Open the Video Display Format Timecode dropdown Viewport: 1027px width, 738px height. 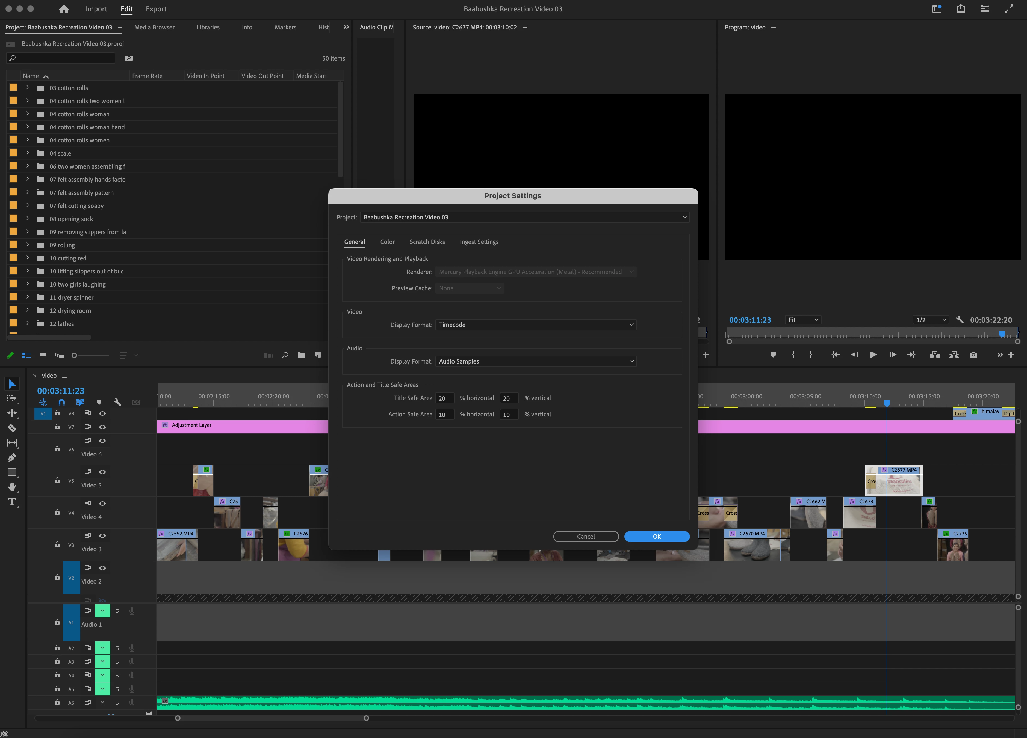pyautogui.click(x=536, y=325)
